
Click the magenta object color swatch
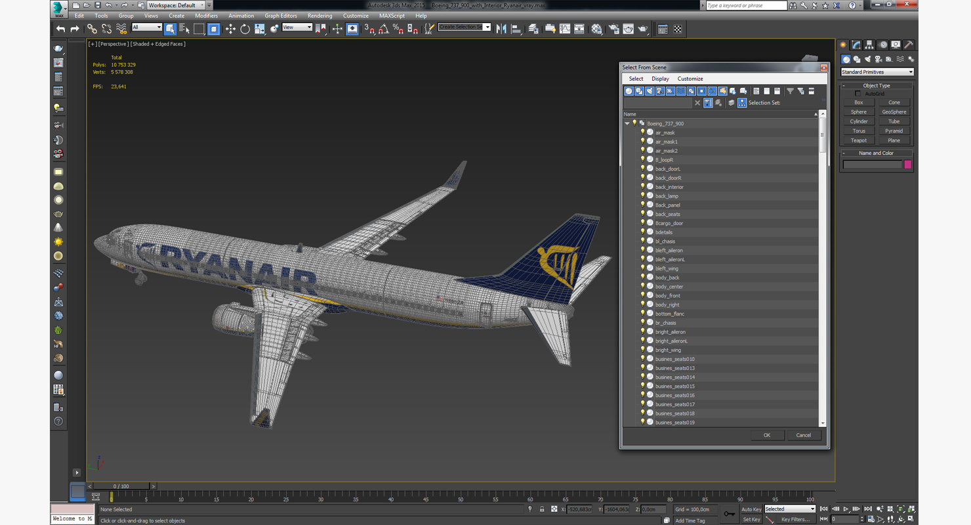coord(908,165)
